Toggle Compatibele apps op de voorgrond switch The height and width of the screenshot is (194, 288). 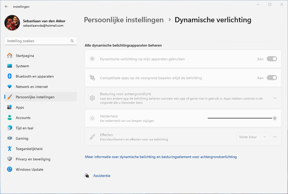coord(272,78)
